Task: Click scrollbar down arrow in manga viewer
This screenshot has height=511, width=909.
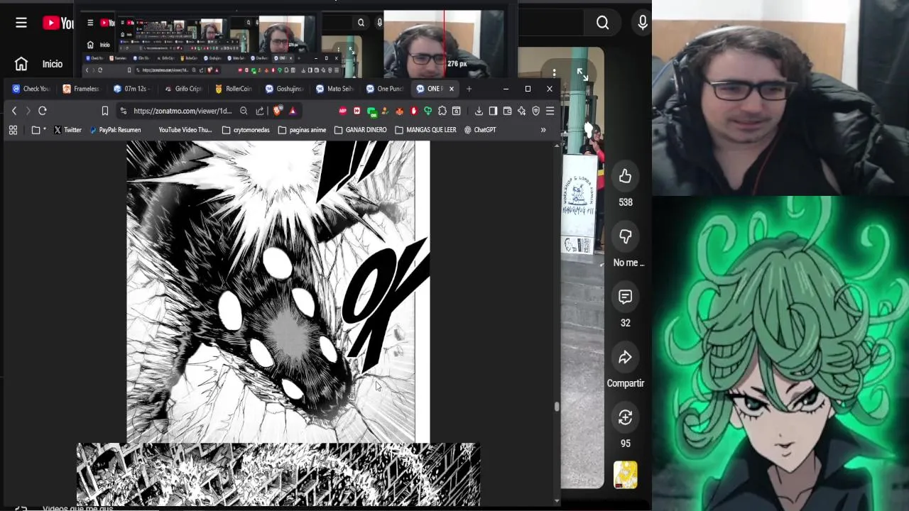Action: tap(557, 501)
